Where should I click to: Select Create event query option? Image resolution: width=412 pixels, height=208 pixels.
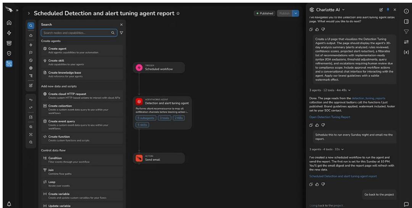tap(82, 125)
